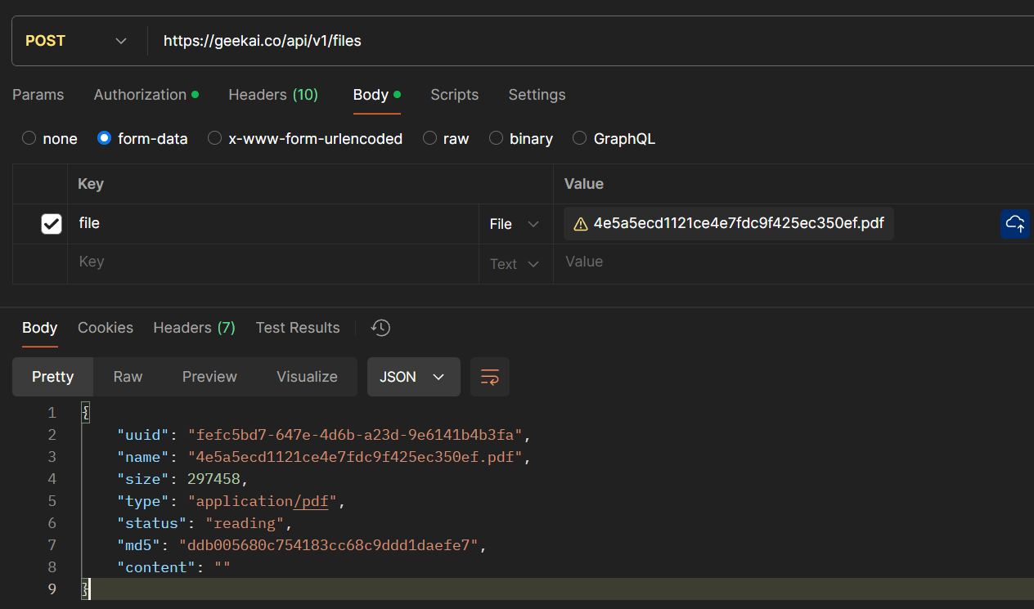Open the Settings tab
This screenshot has width=1034, height=609.
tap(537, 95)
